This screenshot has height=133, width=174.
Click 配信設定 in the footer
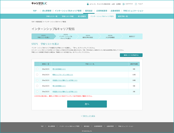[87, 126]
